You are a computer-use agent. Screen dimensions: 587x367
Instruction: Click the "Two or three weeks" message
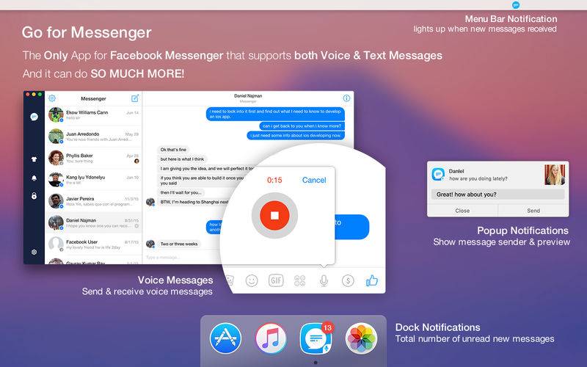tap(179, 244)
